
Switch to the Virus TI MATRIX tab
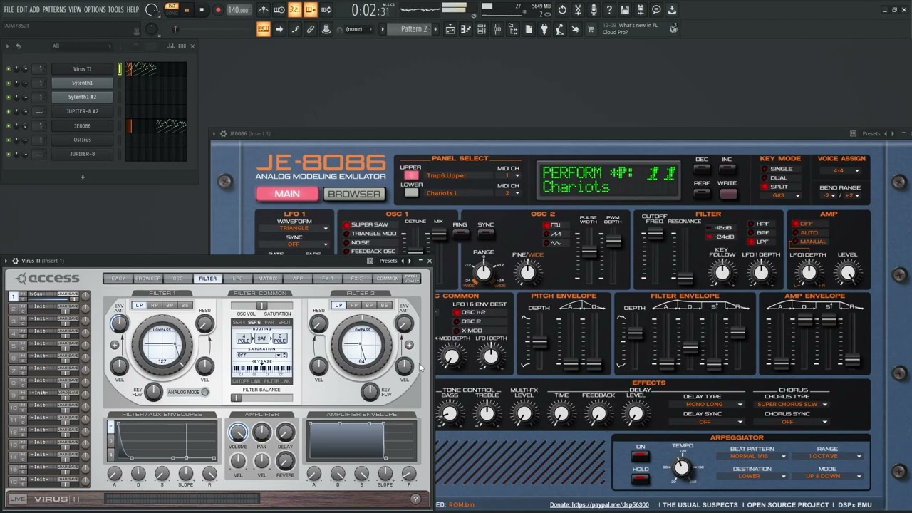(267, 279)
